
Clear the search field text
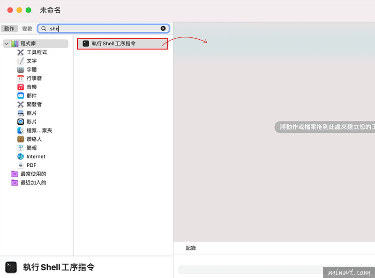(x=163, y=29)
